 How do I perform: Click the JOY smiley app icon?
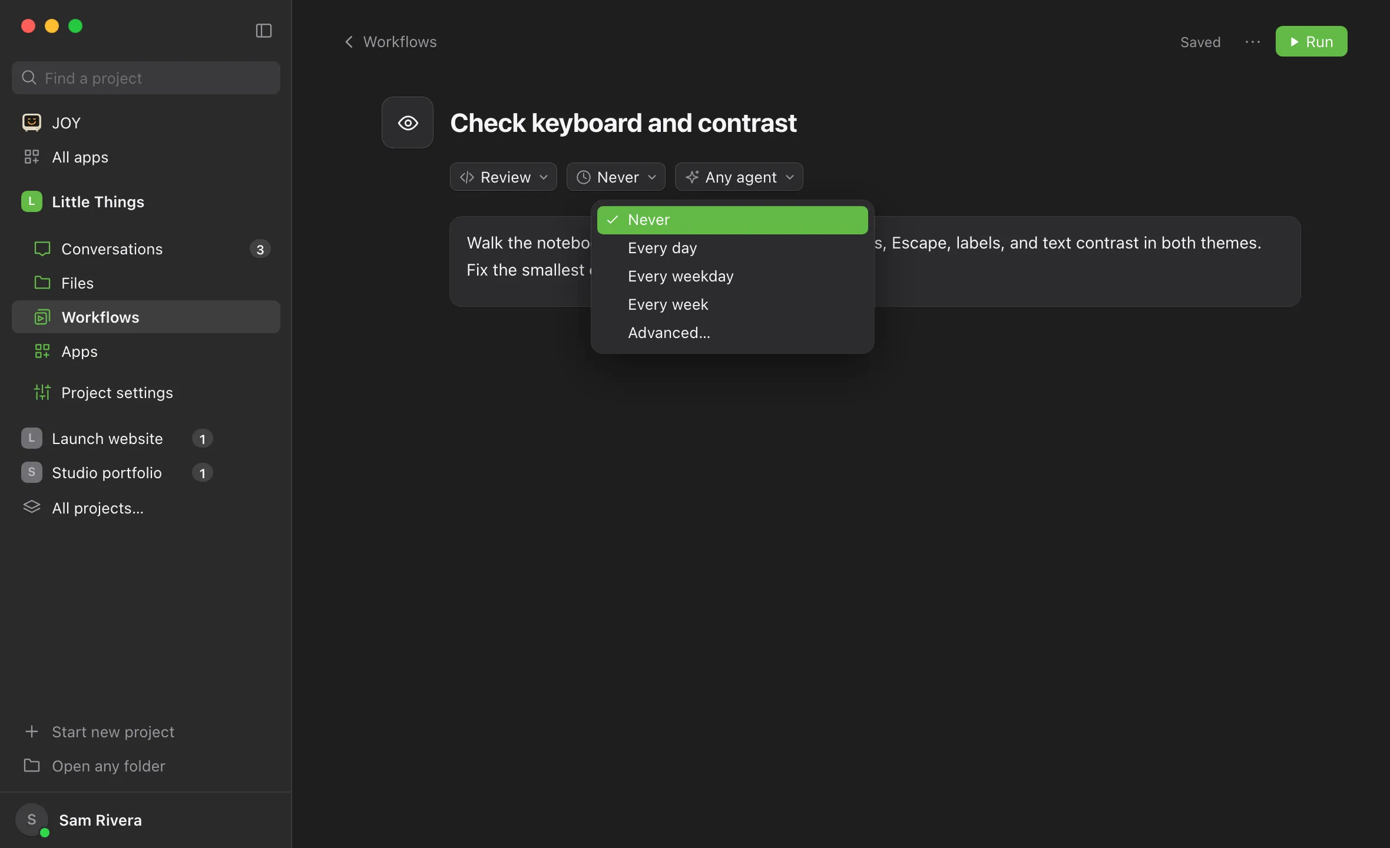click(x=31, y=122)
